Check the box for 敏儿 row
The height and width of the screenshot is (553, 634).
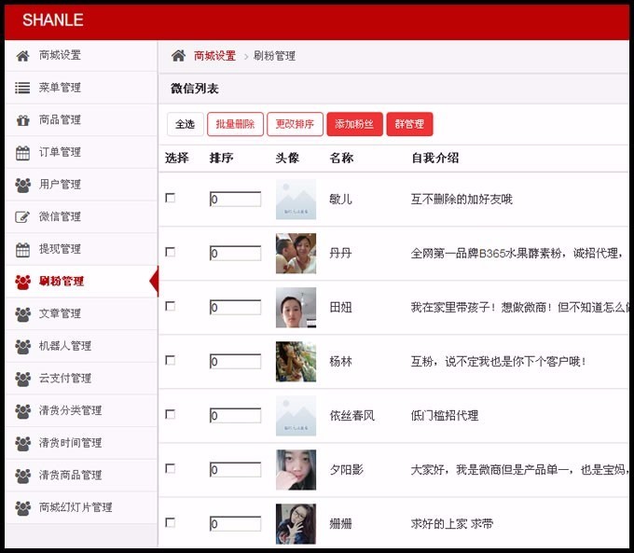pos(171,198)
